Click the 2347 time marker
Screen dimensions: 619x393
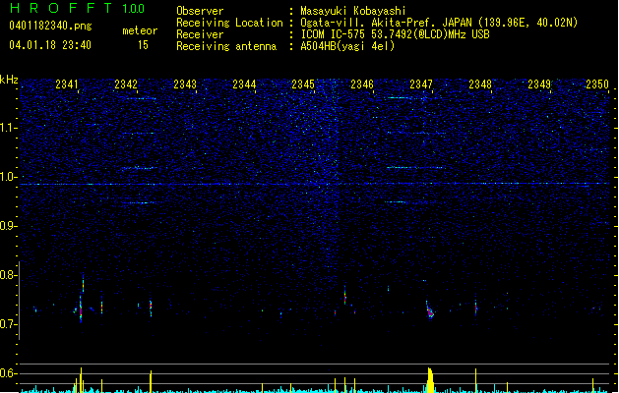click(421, 84)
